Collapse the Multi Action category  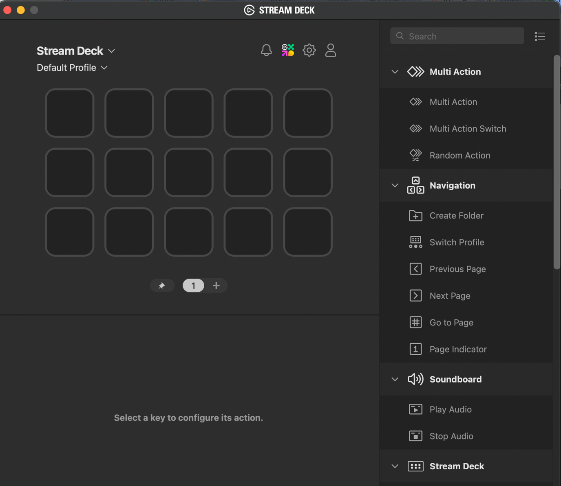[x=395, y=72]
